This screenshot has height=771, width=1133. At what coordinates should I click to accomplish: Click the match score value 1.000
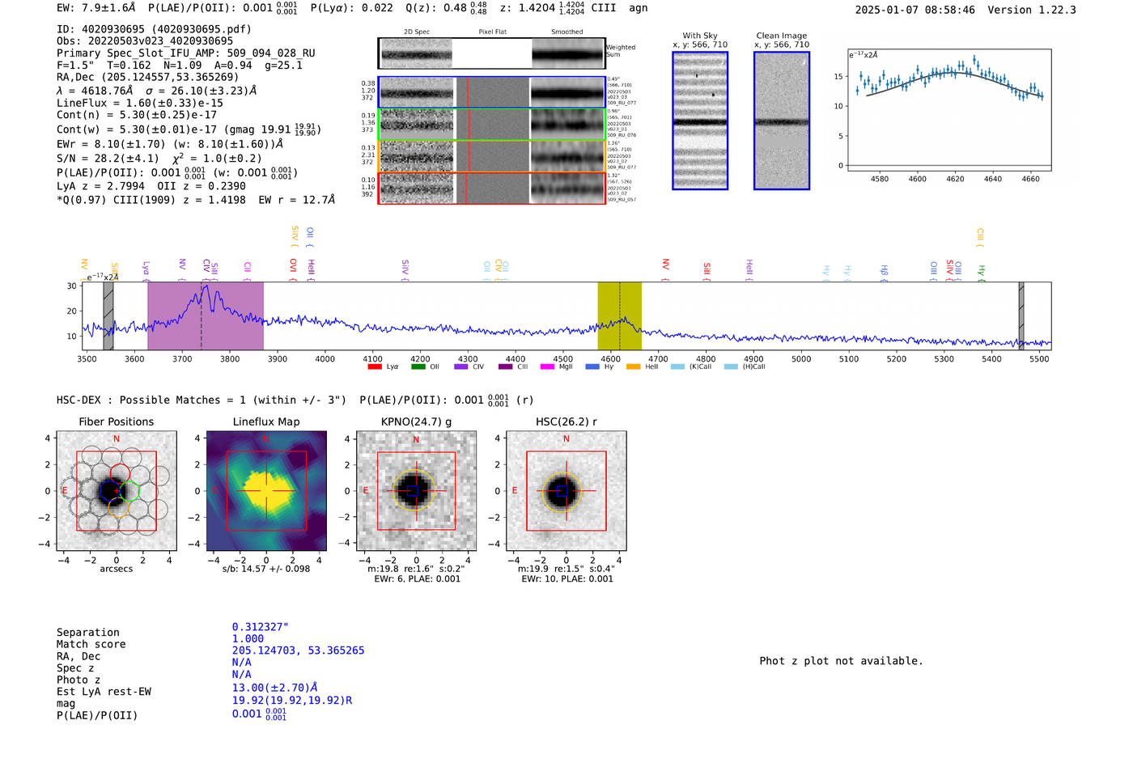coord(248,639)
